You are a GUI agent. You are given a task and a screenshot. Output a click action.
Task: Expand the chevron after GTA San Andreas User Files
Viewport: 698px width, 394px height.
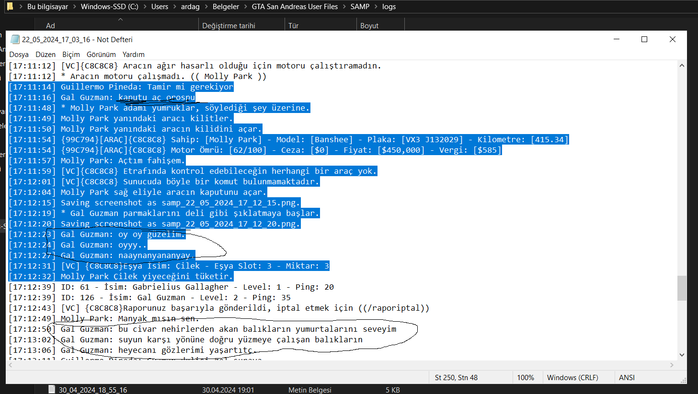tap(344, 7)
